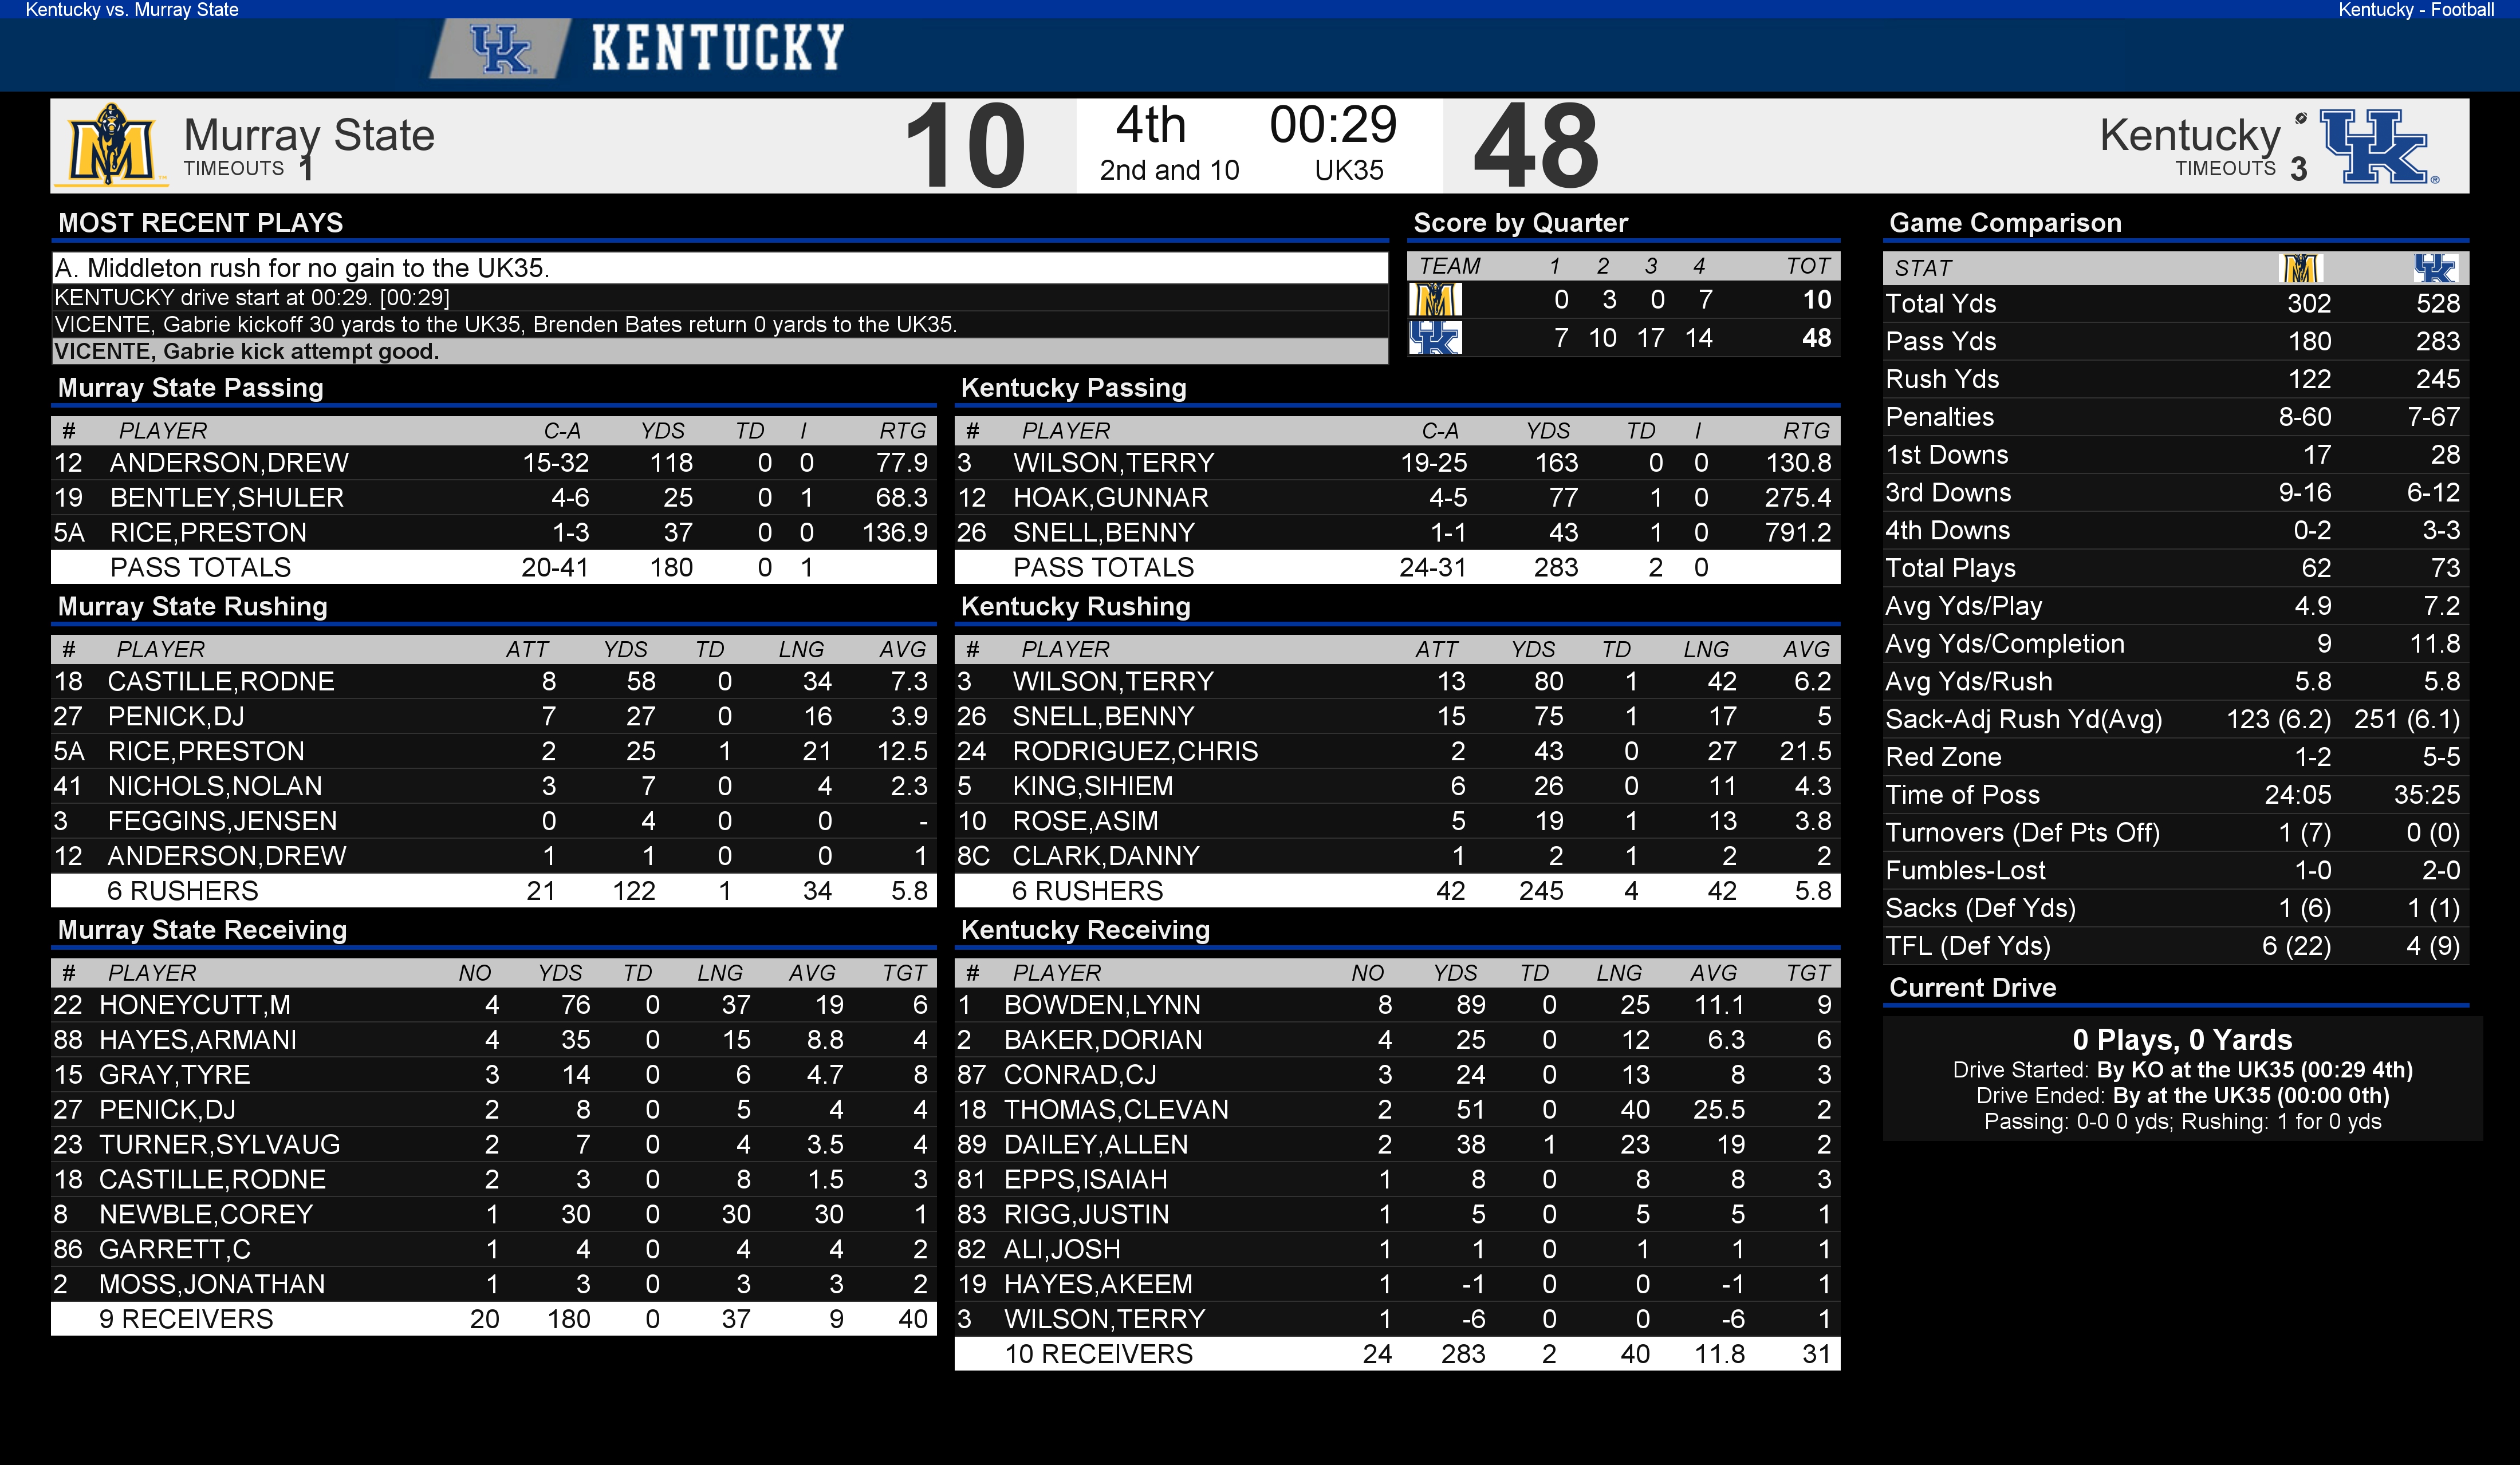Click the possession football icon beside Kentucky
The height and width of the screenshot is (1465, 2520).
(2301, 119)
